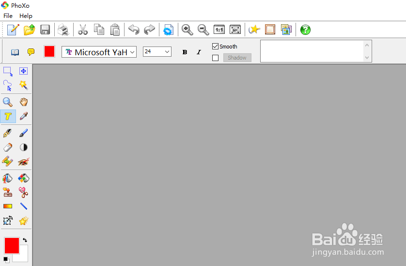Click the Cut scissors icon

83,30
